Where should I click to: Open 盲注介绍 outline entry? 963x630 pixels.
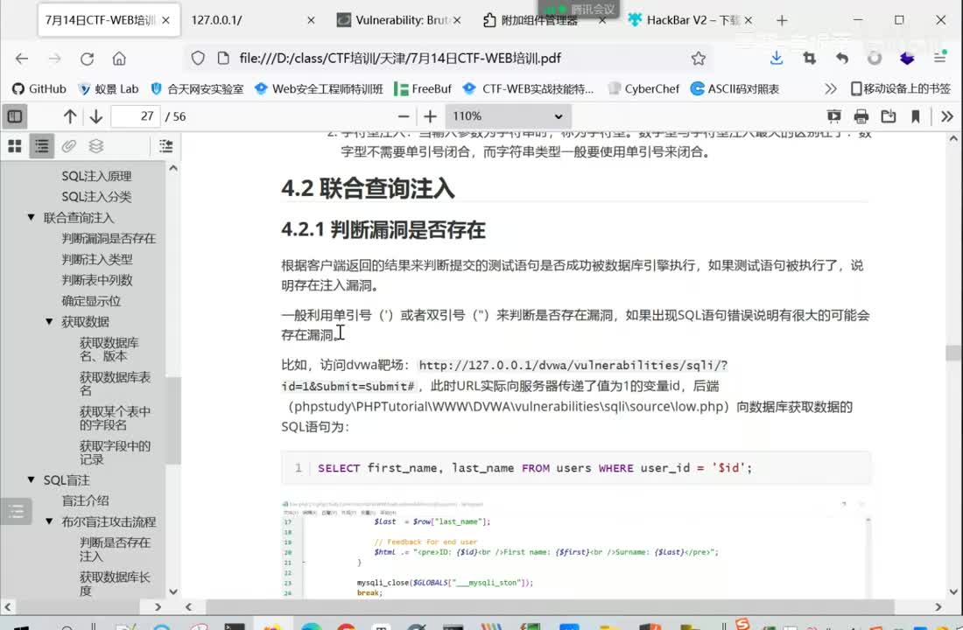point(86,500)
